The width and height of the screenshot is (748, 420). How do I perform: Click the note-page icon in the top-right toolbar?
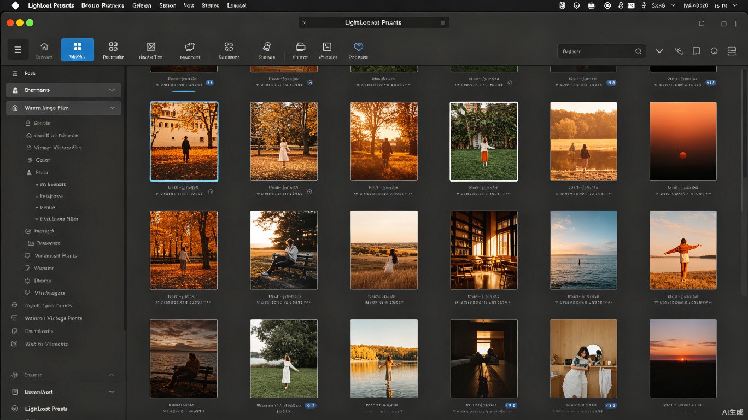[x=697, y=51]
